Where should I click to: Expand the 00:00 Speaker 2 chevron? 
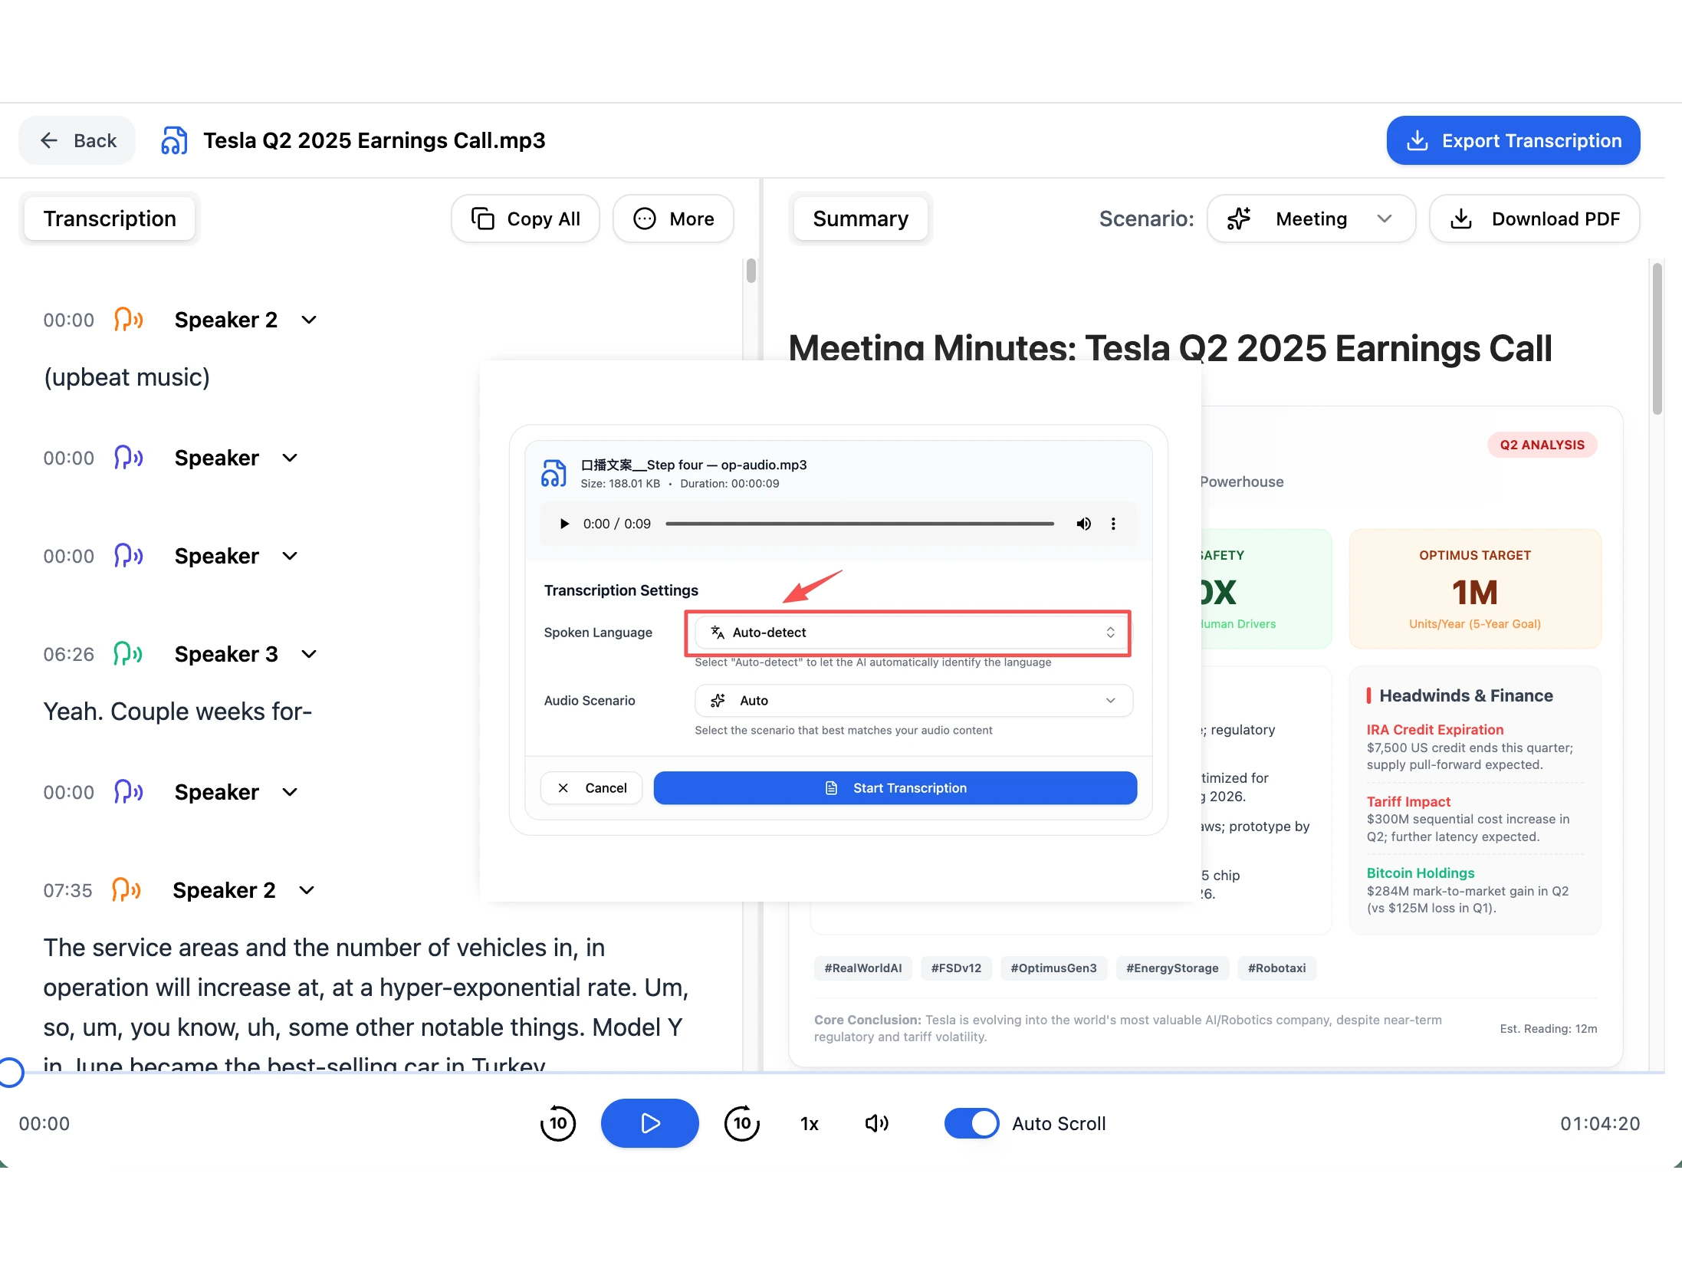coord(309,320)
